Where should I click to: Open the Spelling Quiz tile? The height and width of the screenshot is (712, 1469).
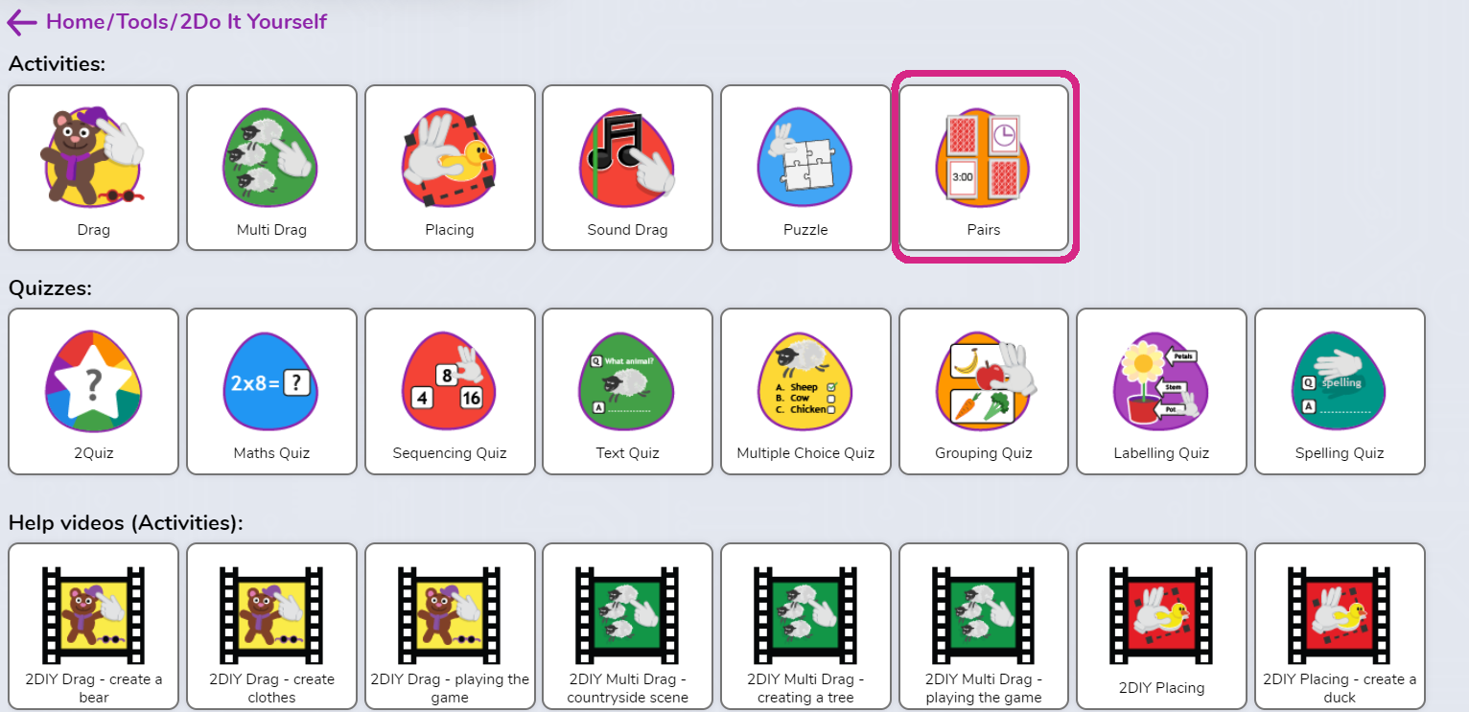pos(1340,391)
